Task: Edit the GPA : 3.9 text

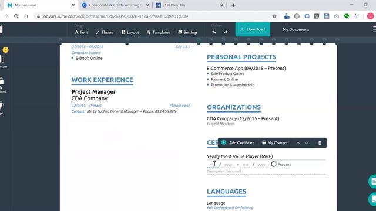Action: [183, 47]
